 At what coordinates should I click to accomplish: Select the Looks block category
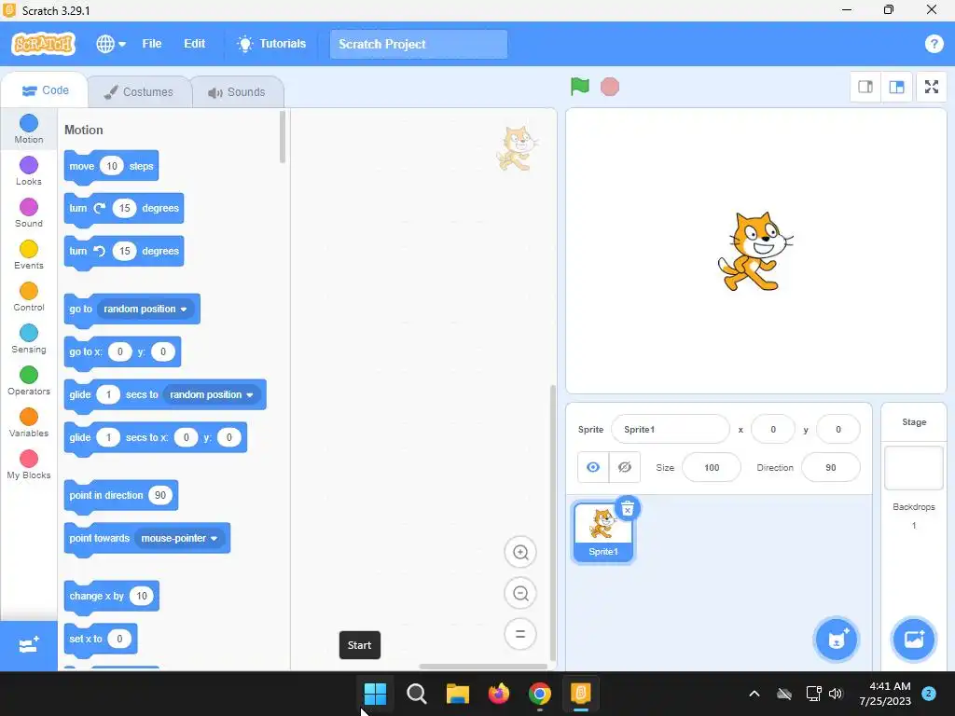point(29,172)
